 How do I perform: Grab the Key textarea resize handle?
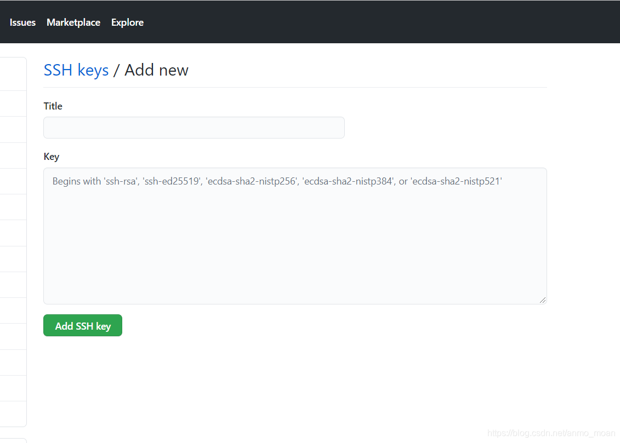pos(543,300)
